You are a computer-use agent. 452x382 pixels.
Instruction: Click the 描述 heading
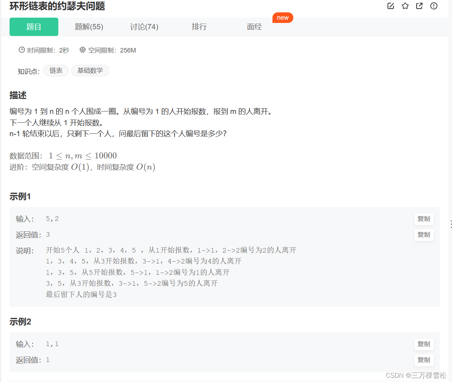click(x=18, y=95)
